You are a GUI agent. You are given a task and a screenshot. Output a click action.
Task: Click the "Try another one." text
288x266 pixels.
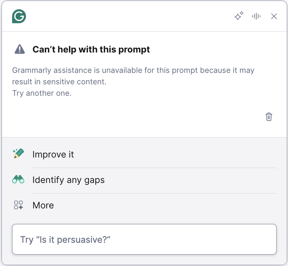(x=42, y=93)
